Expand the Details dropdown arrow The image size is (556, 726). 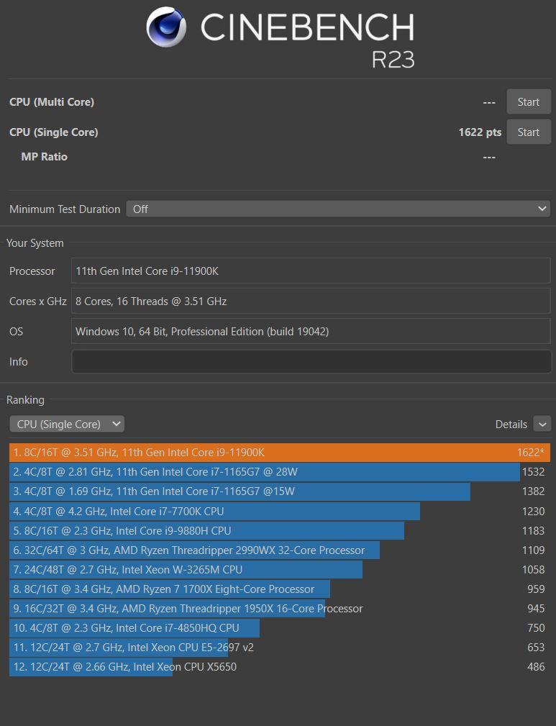pyautogui.click(x=542, y=424)
